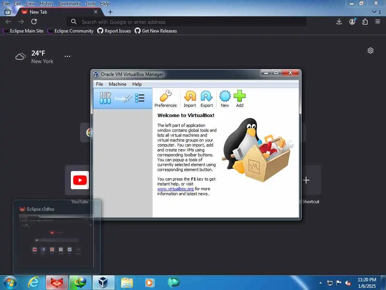Open VirtualBox Help menu
This screenshot has height=290, width=386.
[x=137, y=84]
